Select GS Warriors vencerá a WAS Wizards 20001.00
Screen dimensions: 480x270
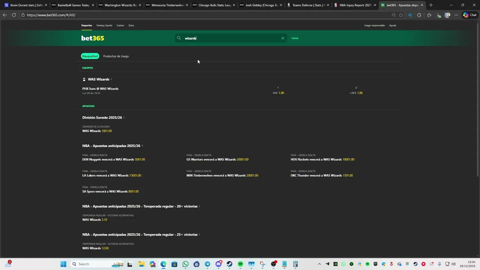217,160
